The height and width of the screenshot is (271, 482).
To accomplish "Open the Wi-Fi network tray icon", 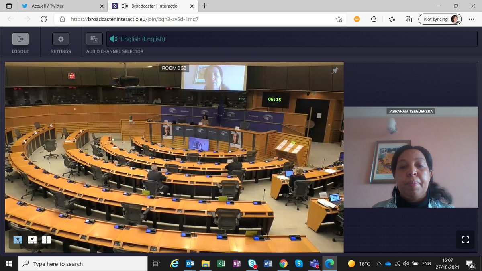I will pyautogui.click(x=398, y=264).
